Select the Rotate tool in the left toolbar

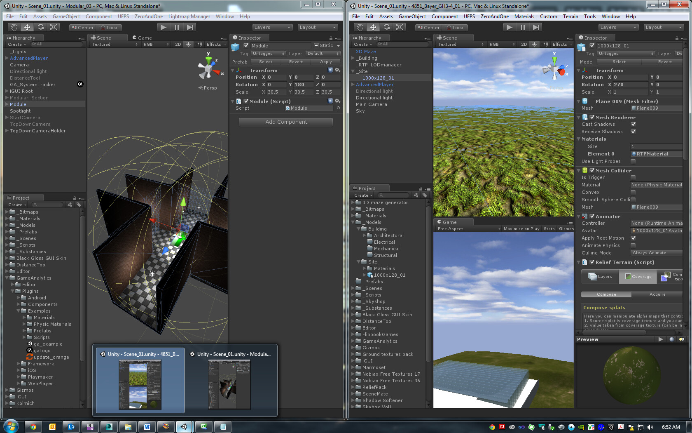(41, 27)
